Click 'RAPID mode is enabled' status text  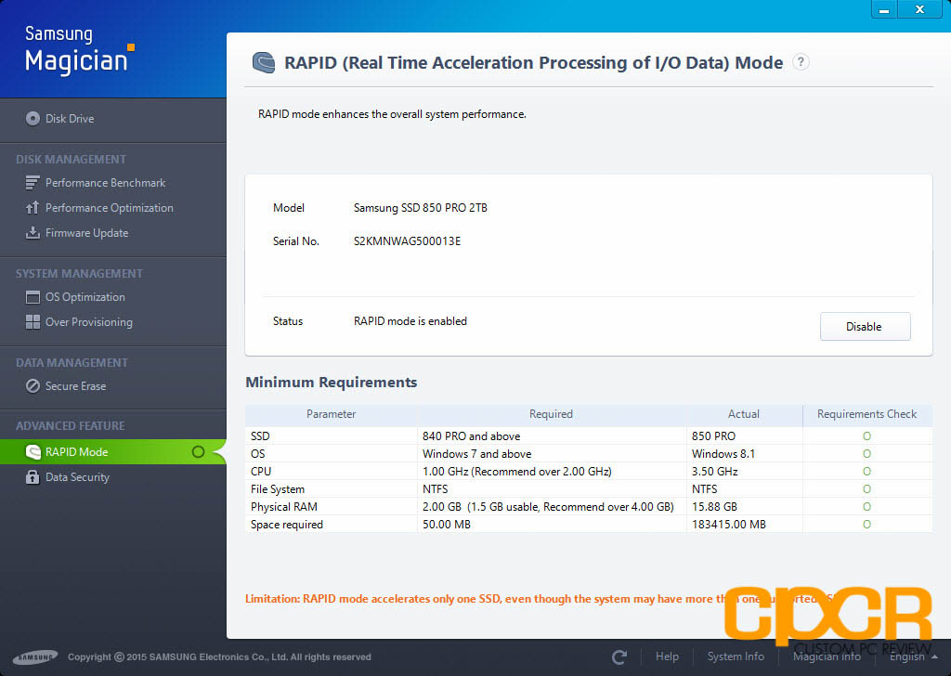pyautogui.click(x=410, y=321)
